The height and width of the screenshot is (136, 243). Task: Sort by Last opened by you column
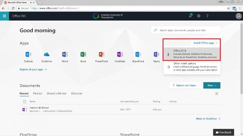coord(129,102)
